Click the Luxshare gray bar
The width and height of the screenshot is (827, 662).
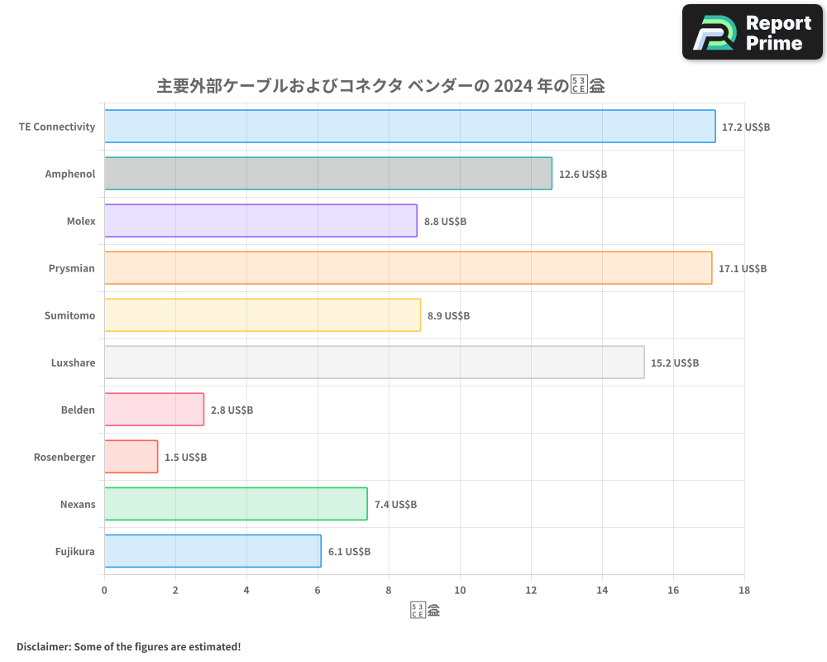tap(372, 362)
